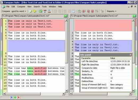Open the View menu
Screen dimensions: 138x100
[29, 7]
